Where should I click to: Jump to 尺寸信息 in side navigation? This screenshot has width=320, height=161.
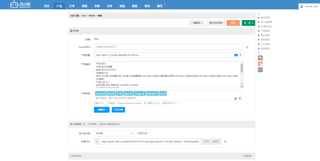tap(265, 44)
